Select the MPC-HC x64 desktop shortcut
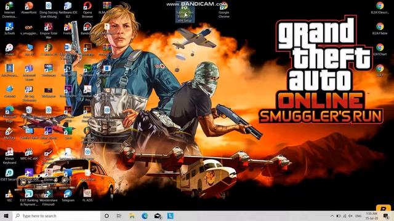This screenshot has height=221, width=394. tap(29, 153)
